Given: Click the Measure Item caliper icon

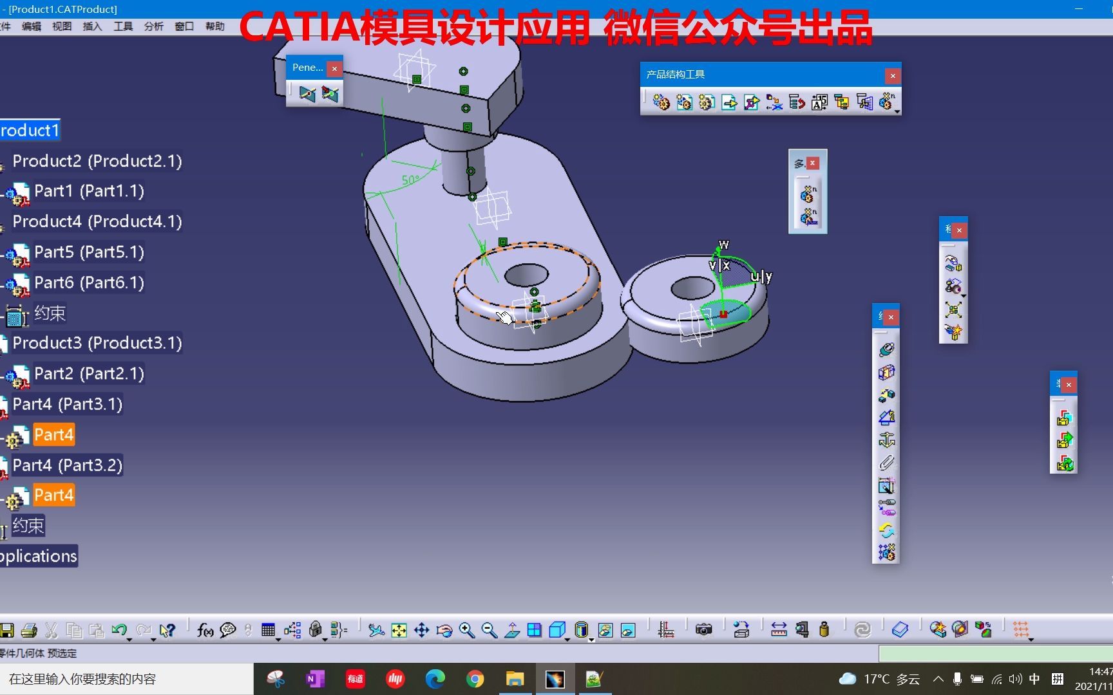Looking at the screenshot, I should [x=802, y=630].
